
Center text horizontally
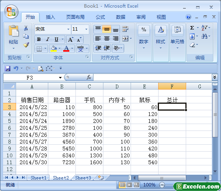pyautogui.click(x=107, y=38)
